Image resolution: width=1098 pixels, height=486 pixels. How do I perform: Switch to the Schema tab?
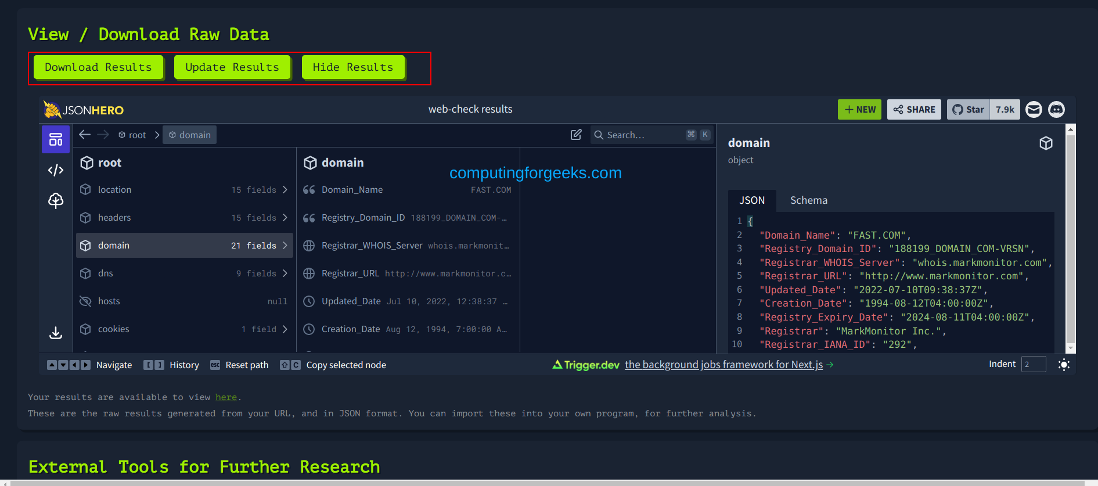pyautogui.click(x=808, y=200)
